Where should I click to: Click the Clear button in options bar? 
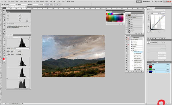(57, 5)
